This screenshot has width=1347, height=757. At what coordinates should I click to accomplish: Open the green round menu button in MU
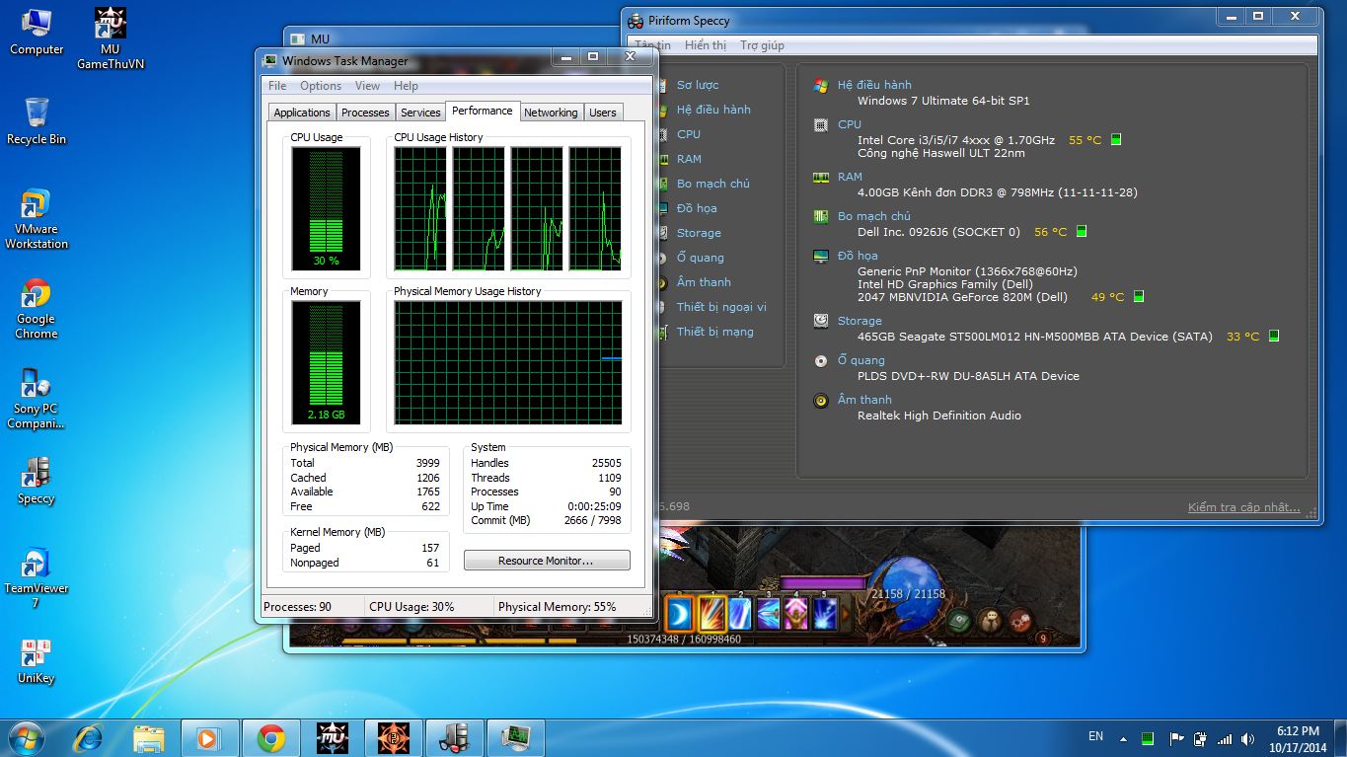959,622
